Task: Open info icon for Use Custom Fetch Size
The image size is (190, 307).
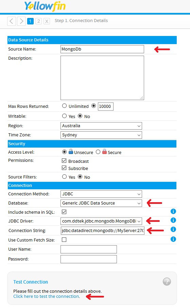Action: 173,239
